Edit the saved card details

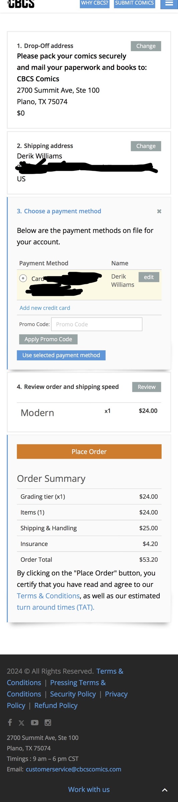149,277
